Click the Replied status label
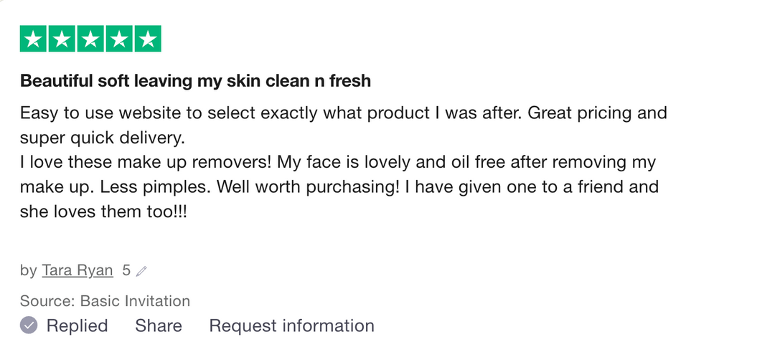 click(77, 325)
